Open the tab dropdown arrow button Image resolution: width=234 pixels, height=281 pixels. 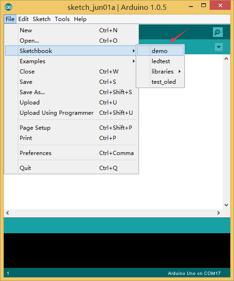pos(219,47)
